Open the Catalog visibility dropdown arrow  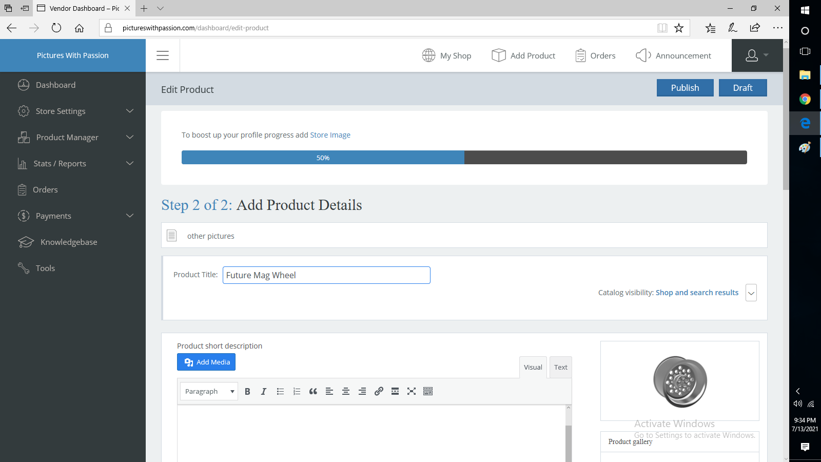[x=751, y=293]
